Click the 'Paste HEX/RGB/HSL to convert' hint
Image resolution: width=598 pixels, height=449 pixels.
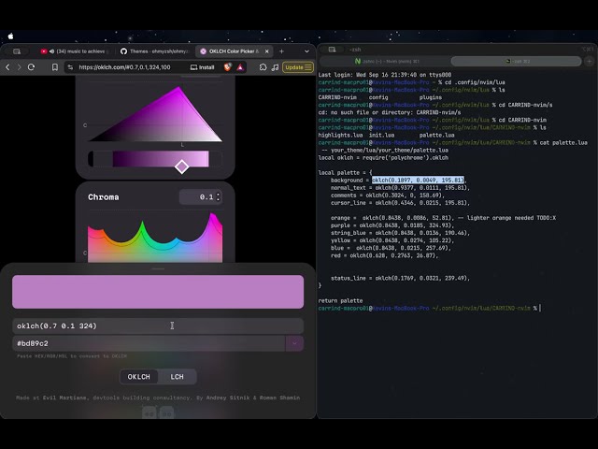(72, 355)
